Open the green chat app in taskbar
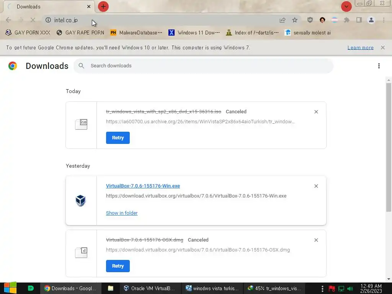This screenshot has width=392, height=294. tap(31, 288)
